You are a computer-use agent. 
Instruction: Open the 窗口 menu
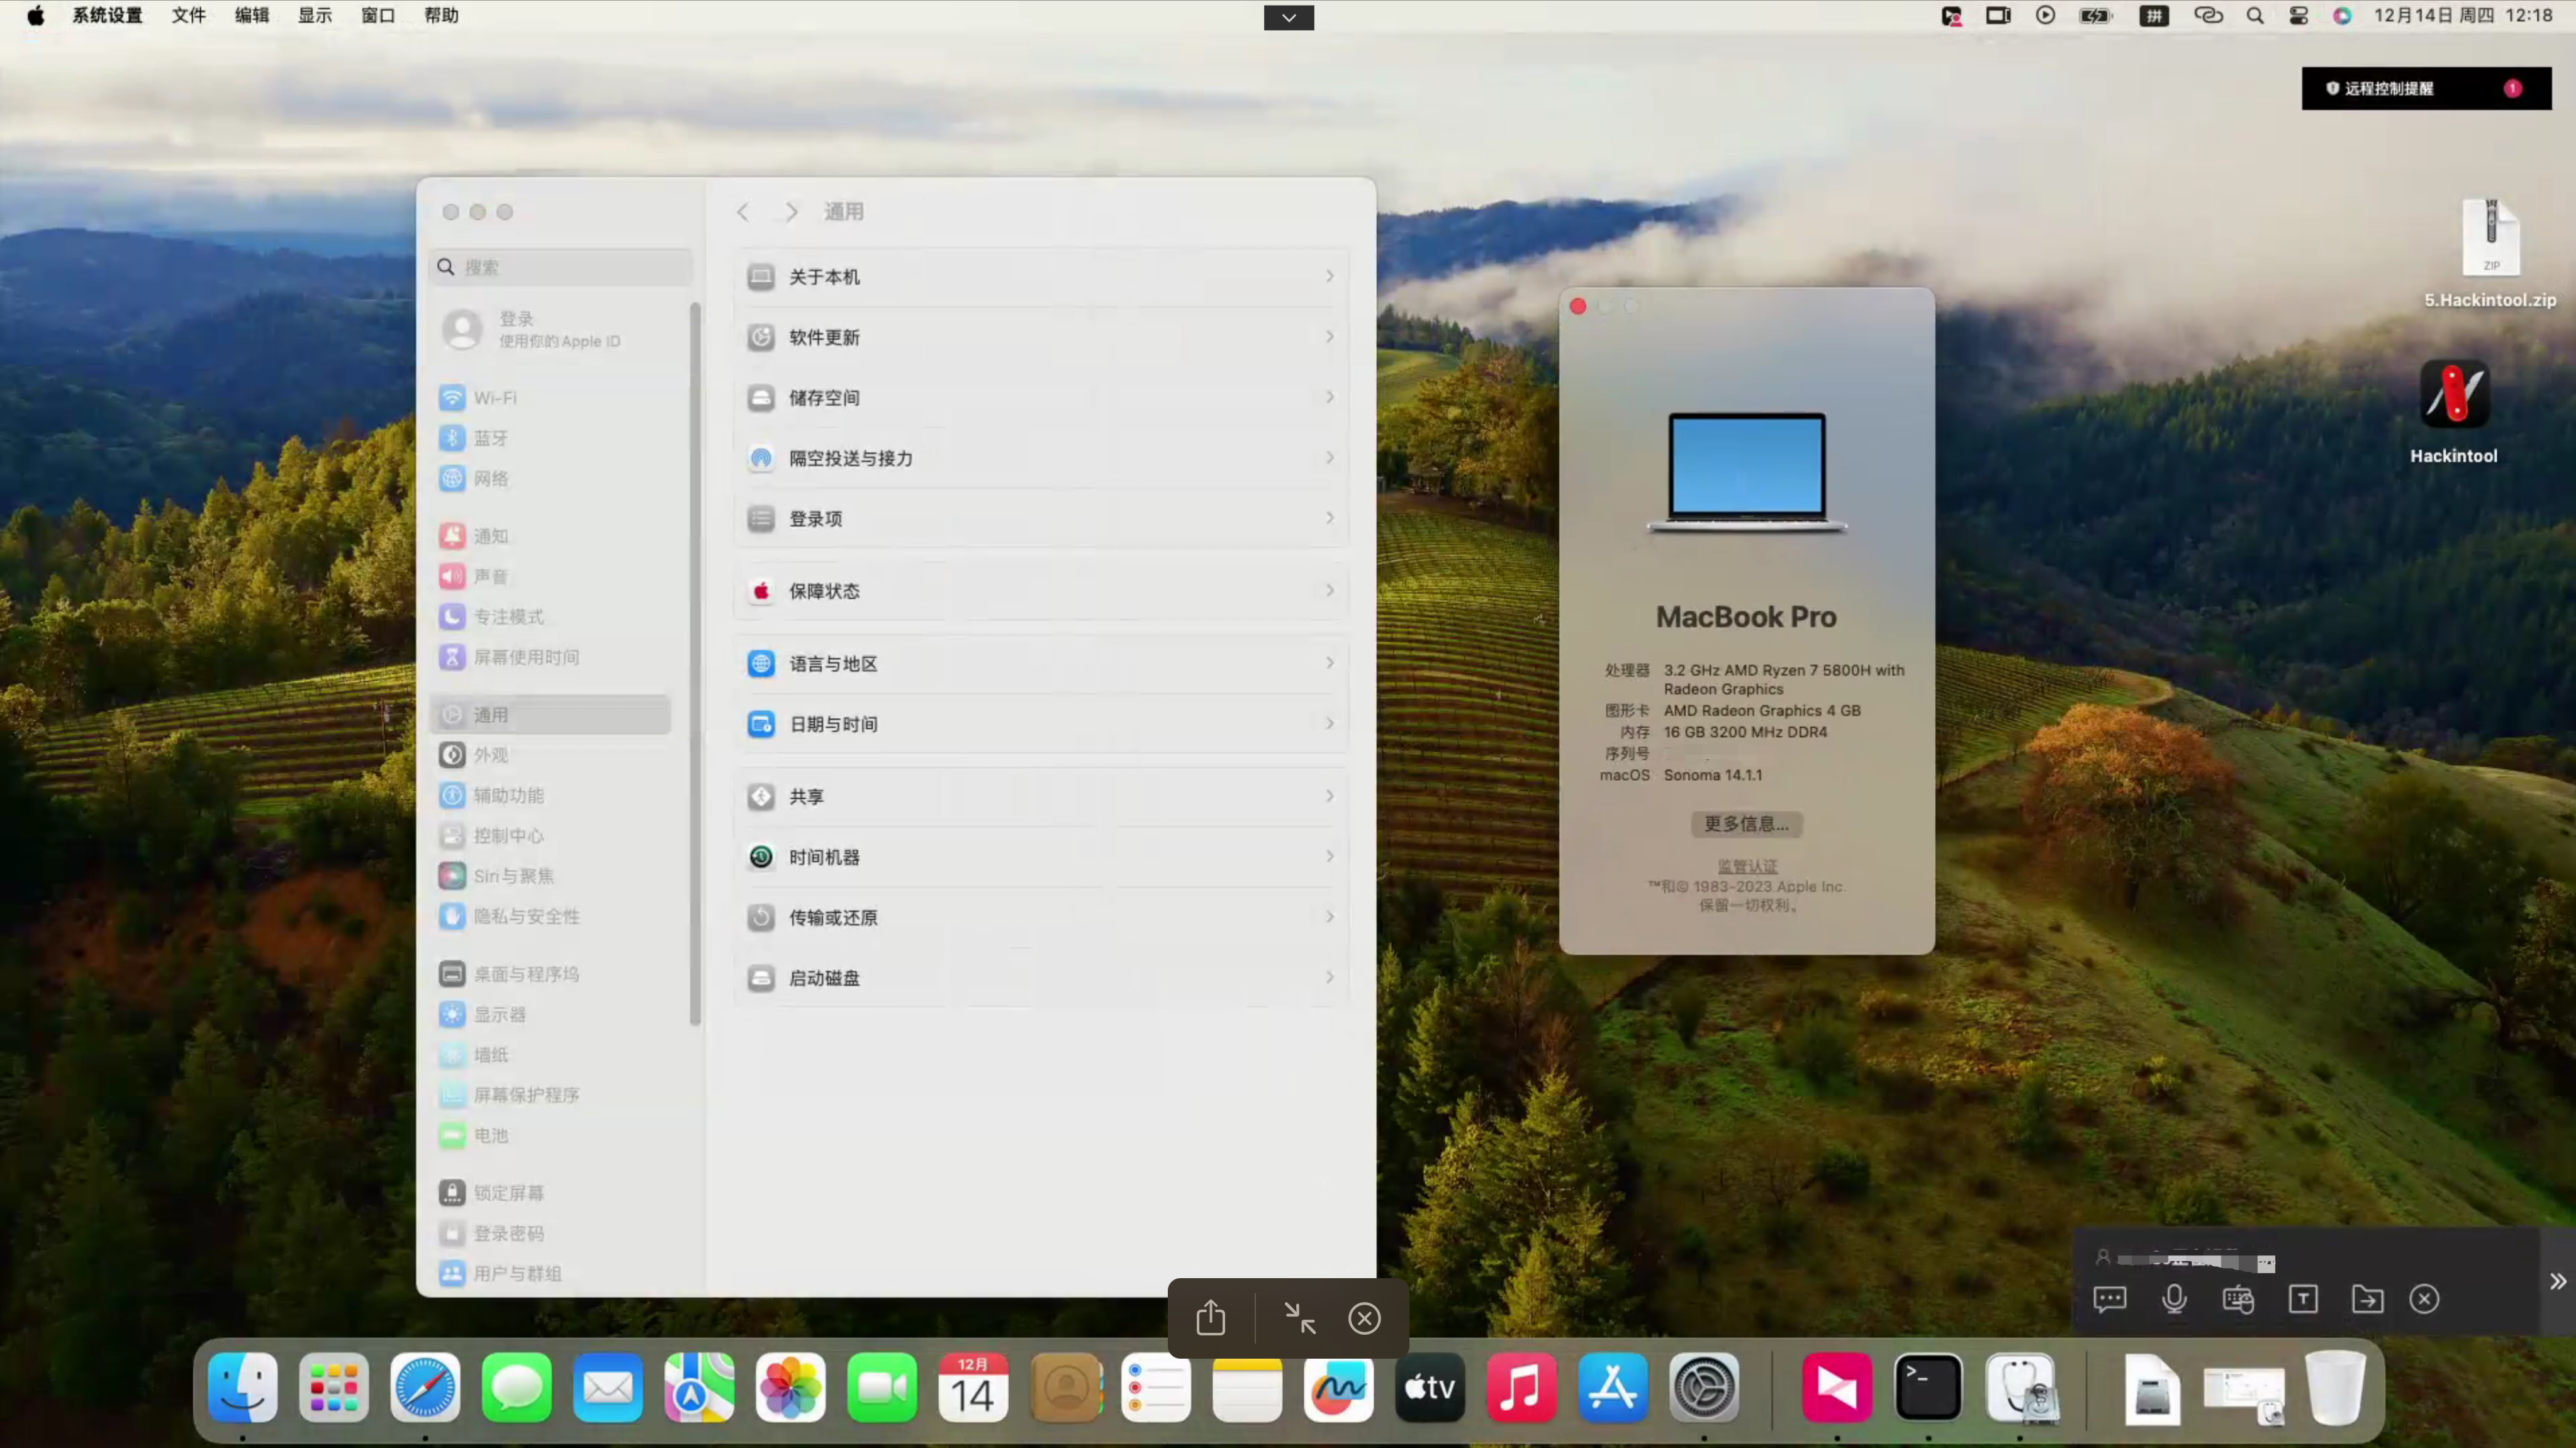click(377, 16)
